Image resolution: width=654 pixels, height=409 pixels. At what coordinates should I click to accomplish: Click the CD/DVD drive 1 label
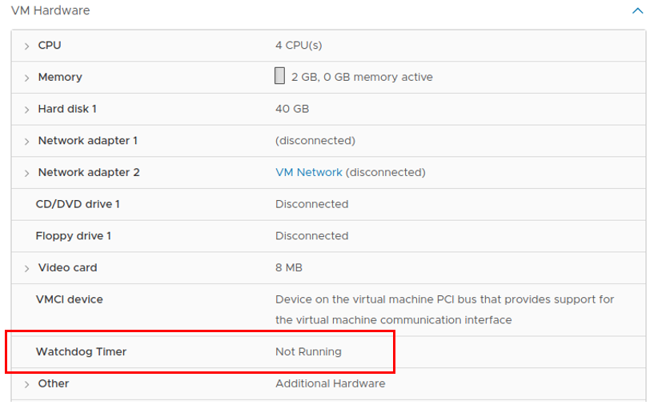coord(78,204)
